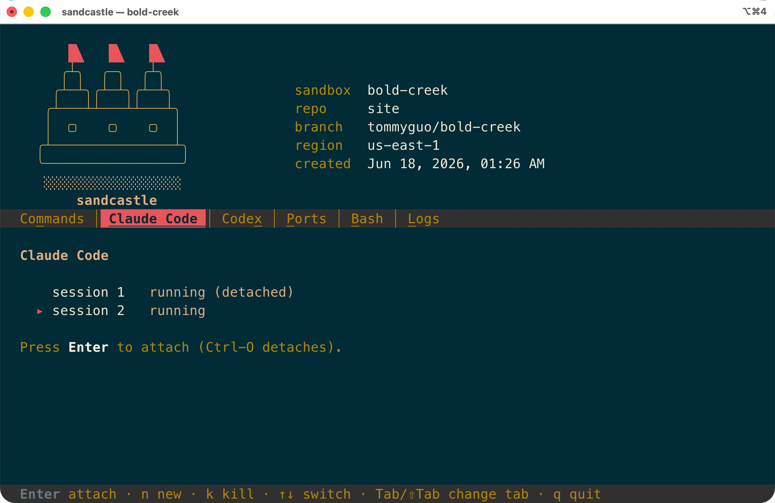Select the session 1 row
The width and height of the screenshot is (775, 503).
click(173, 292)
